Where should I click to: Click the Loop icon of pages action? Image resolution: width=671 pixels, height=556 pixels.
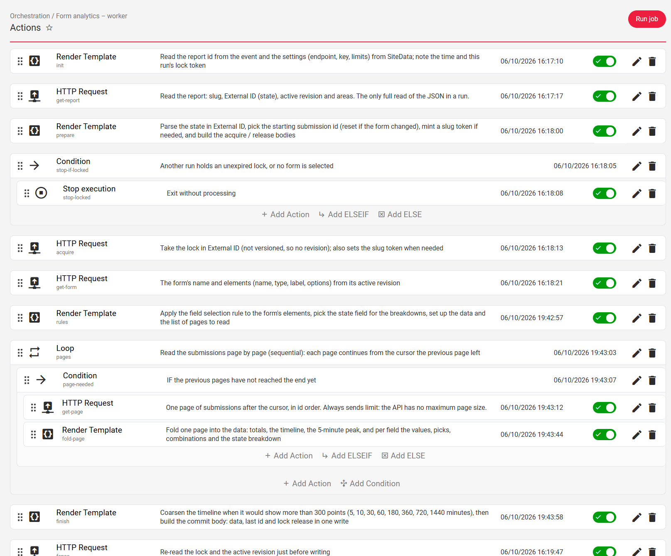pyautogui.click(x=34, y=352)
